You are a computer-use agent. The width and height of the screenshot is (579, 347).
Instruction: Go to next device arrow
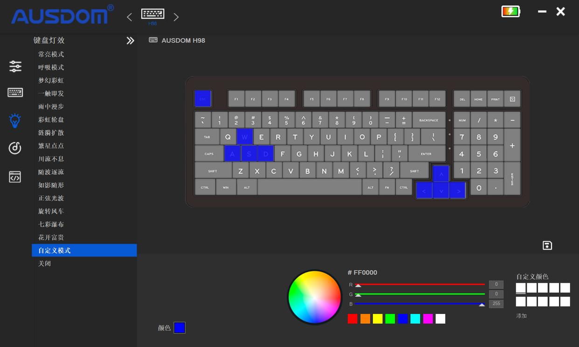(x=176, y=17)
